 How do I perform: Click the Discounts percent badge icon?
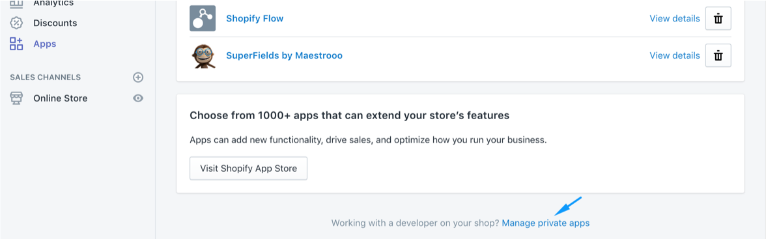click(x=17, y=23)
